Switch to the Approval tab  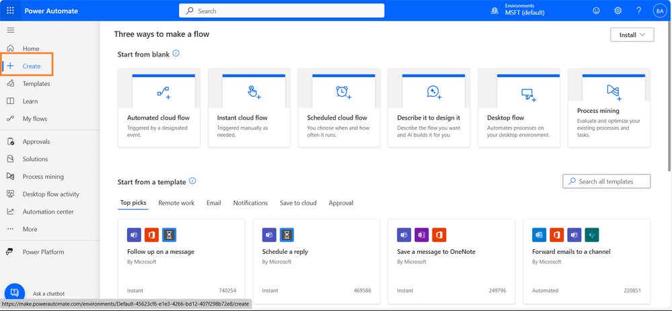pos(341,203)
